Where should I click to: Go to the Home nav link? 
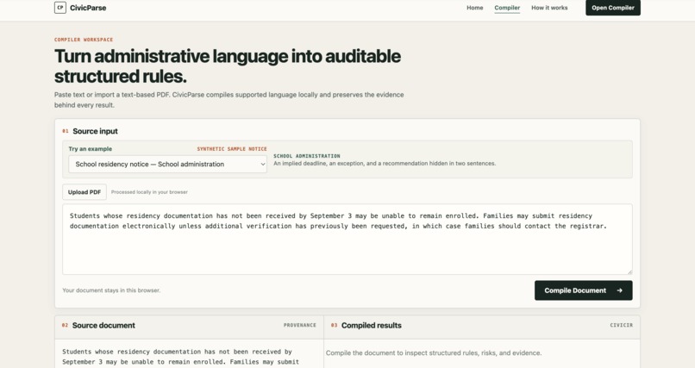tap(475, 8)
